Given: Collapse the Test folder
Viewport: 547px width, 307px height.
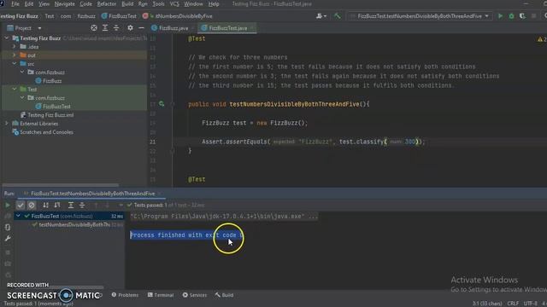Looking at the screenshot, I should [x=15, y=89].
